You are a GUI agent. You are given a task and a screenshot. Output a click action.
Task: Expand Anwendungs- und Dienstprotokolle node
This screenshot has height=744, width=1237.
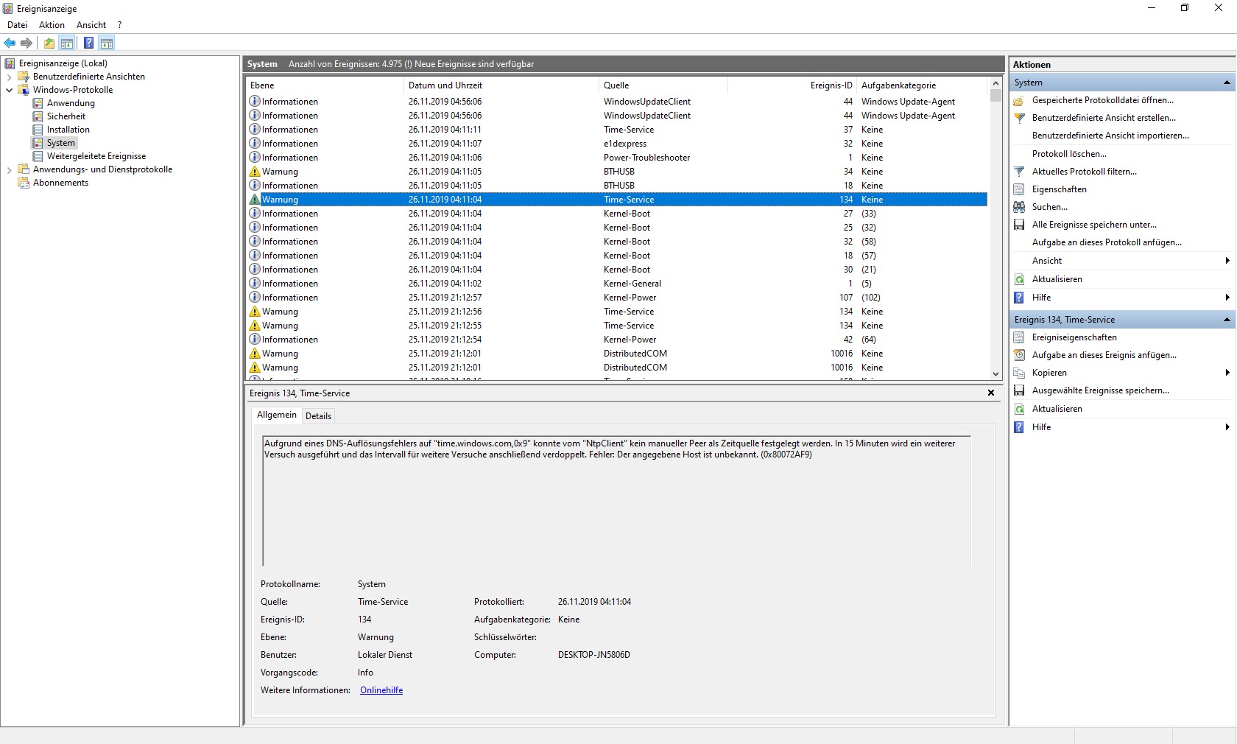(x=9, y=169)
